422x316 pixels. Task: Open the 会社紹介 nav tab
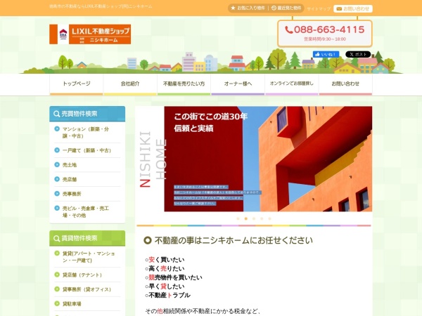coord(130,84)
